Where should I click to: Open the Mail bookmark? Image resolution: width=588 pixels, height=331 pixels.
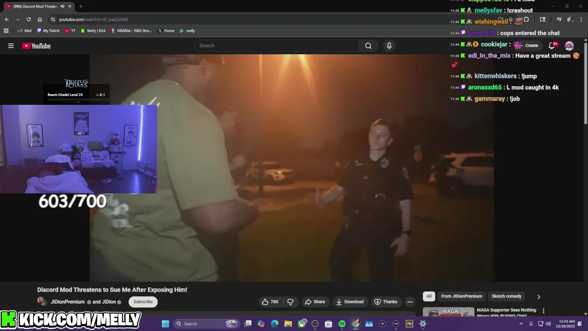click(24, 31)
